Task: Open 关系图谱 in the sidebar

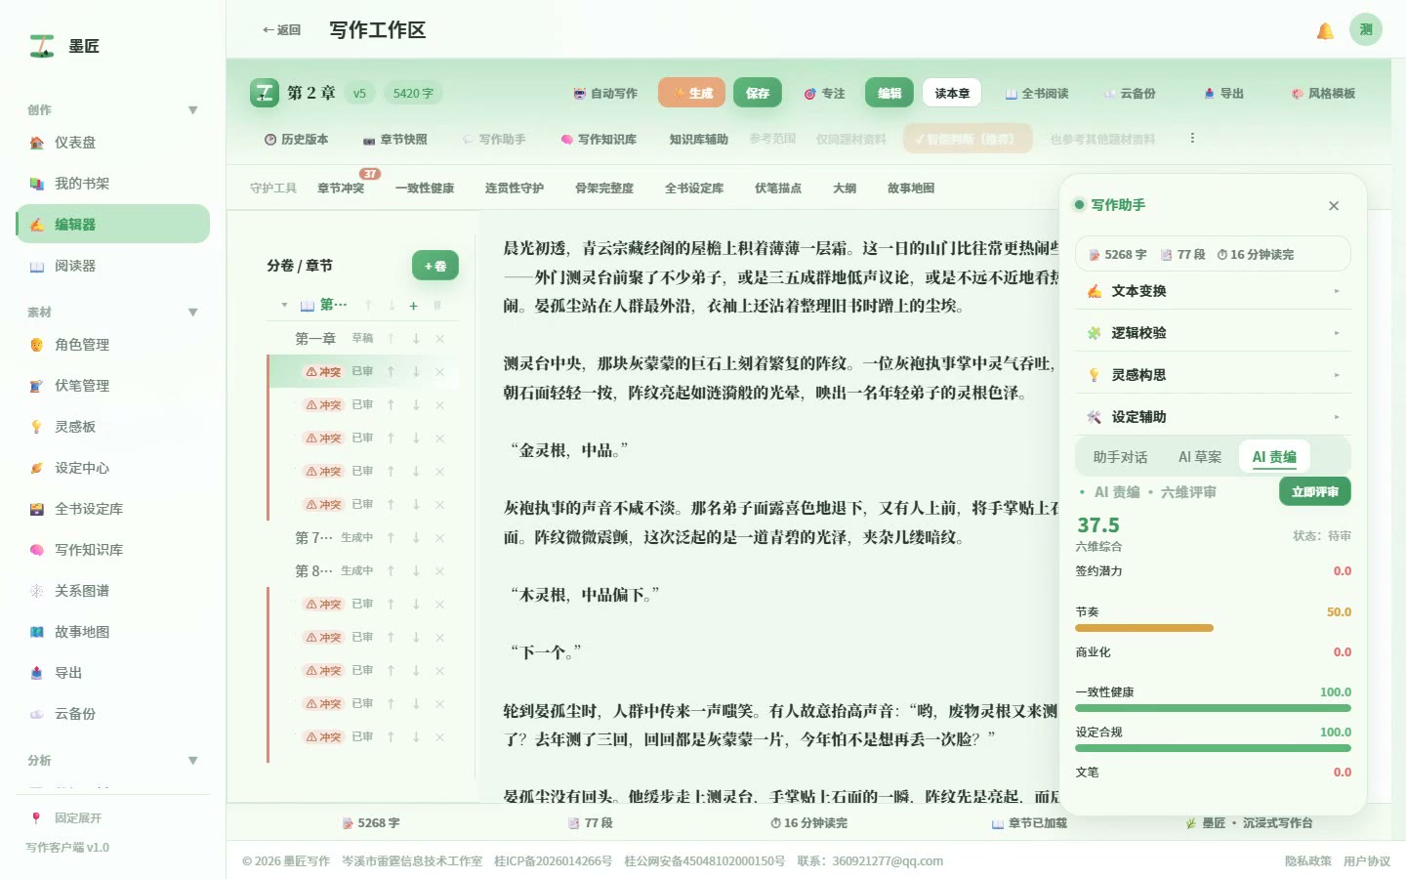Action: [112, 591]
